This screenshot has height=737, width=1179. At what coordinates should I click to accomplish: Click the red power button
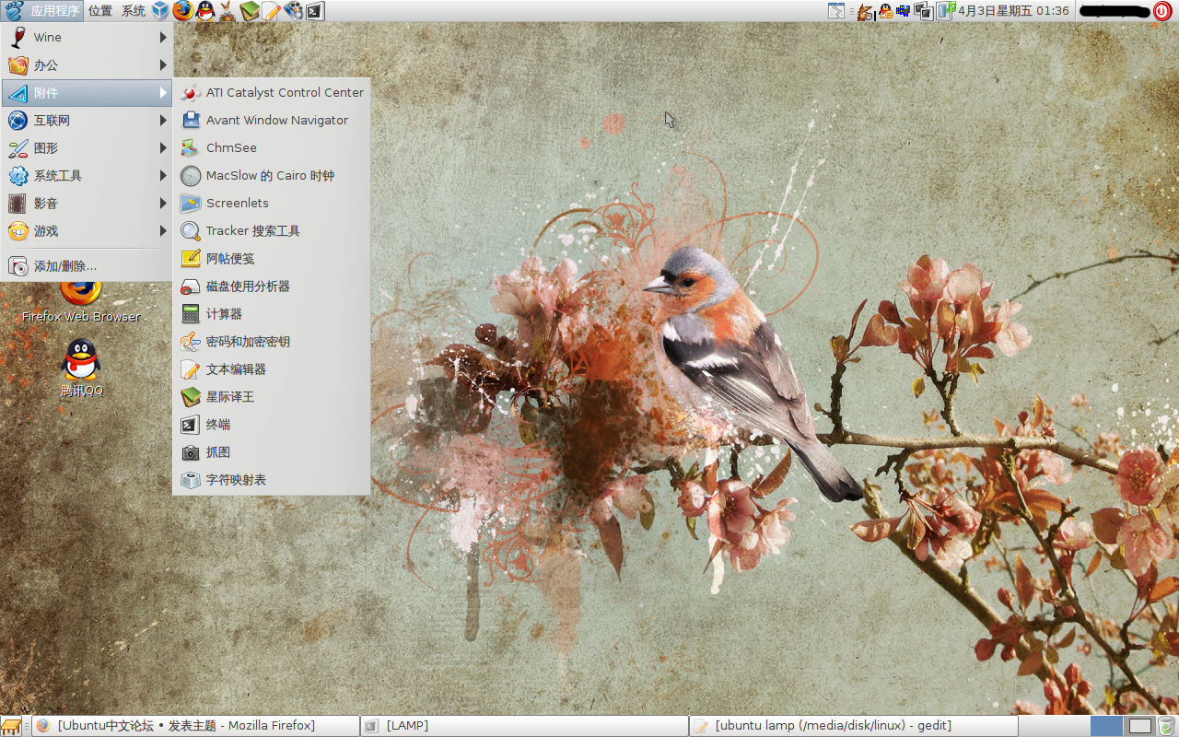tap(1162, 11)
